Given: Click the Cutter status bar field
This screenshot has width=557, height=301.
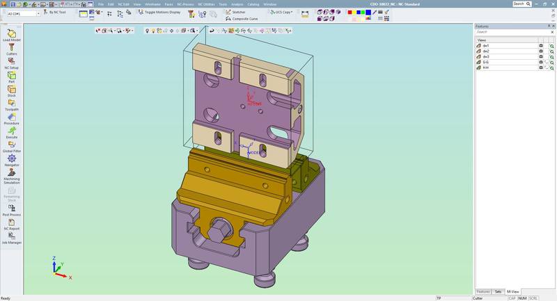Looking at the screenshot, I should point(489,298).
